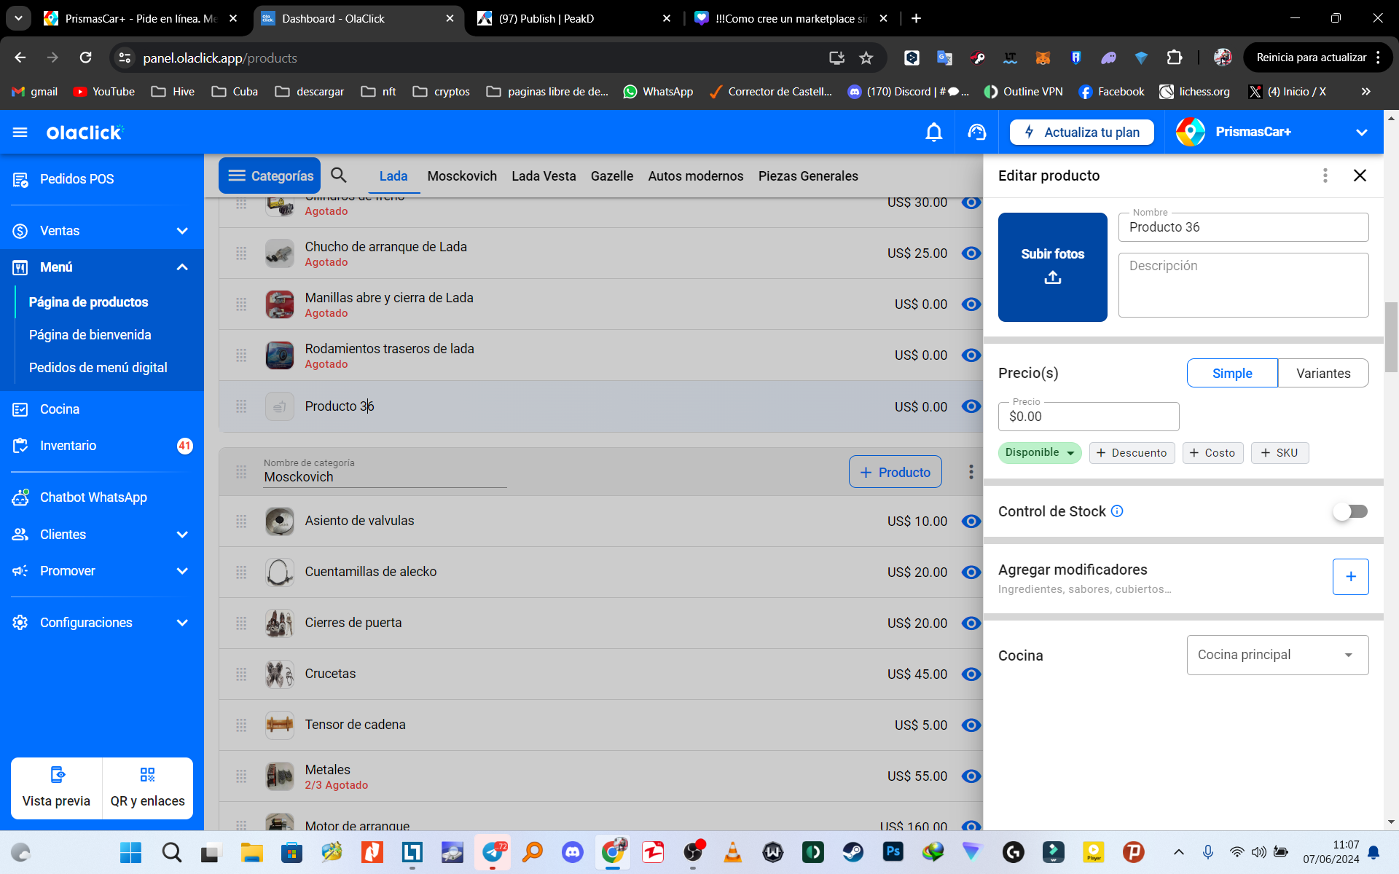
Task: Switch to the Lada Vesta category tab
Action: click(544, 176)
